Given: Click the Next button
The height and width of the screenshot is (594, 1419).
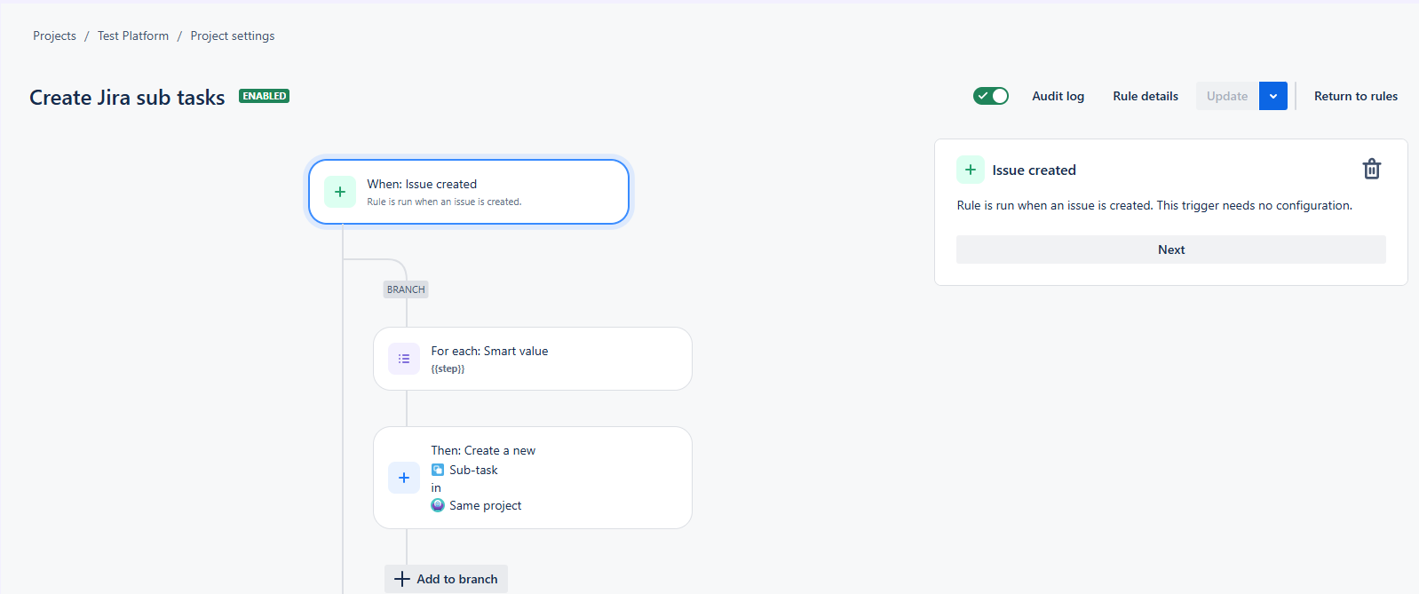Looking at the screenshot, I should point(1171,249).
